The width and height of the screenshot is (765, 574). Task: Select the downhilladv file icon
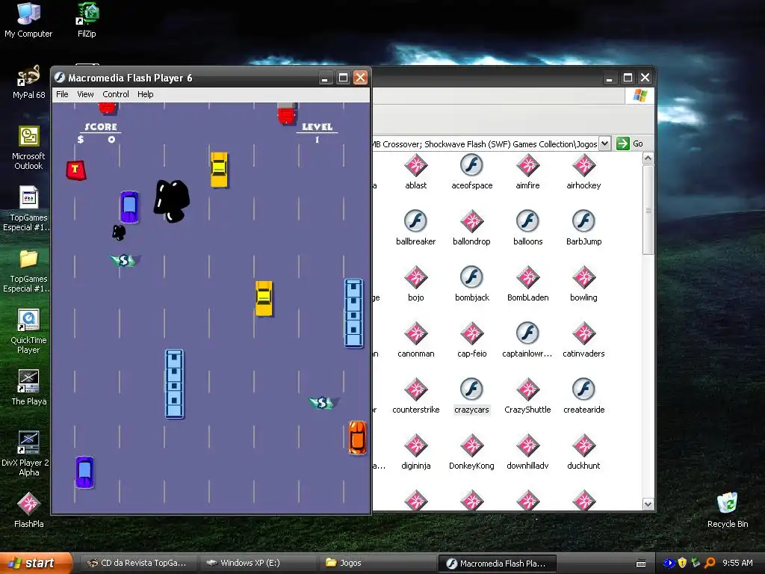point(528,446)
